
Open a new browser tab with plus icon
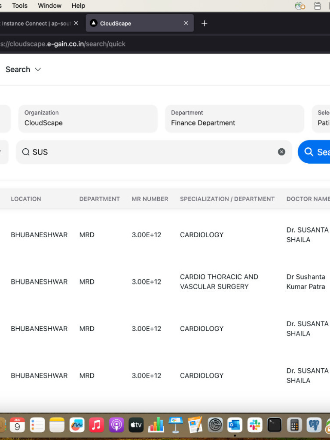click(x=204, y=23)
